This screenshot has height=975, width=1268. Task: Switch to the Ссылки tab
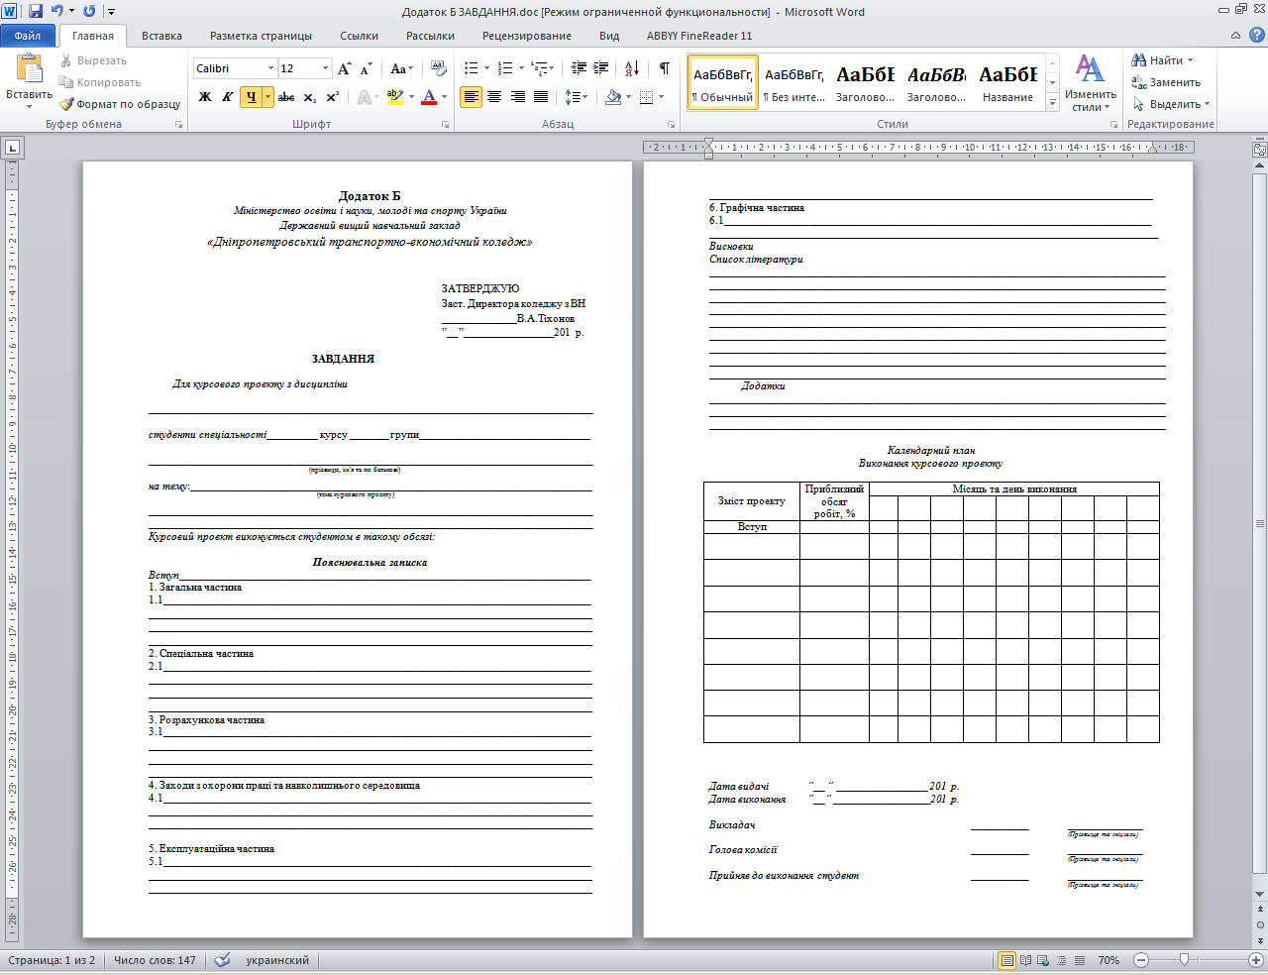coord(359,36)
